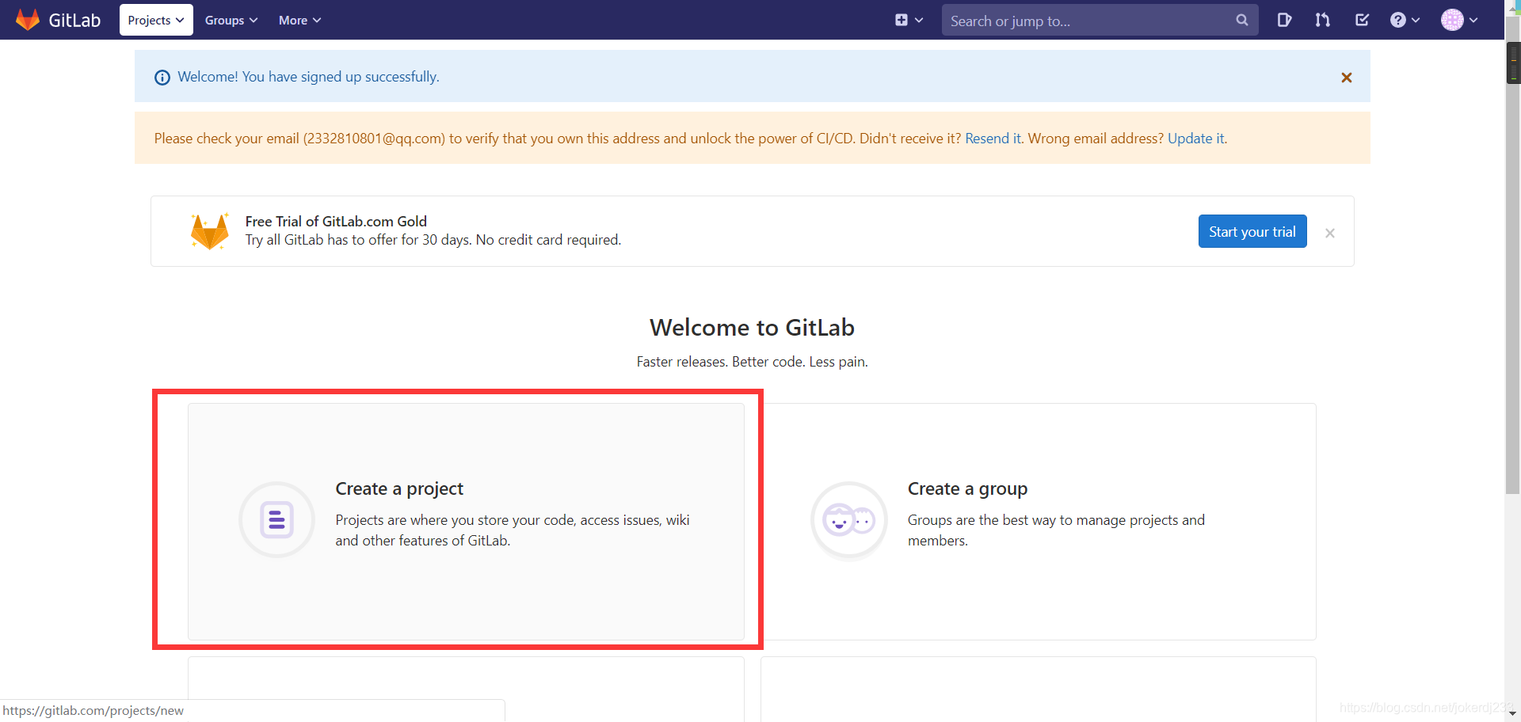Image resolution: width=1521 pixels, height=722 pixels.
Task: Open the Merge requests icon
Action: [1322, 20]
